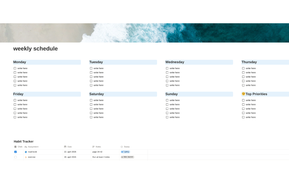Screen dimensions: 289x190
Task: Open the 'exercise' assignment entry
Action: [x=32, y=157]
